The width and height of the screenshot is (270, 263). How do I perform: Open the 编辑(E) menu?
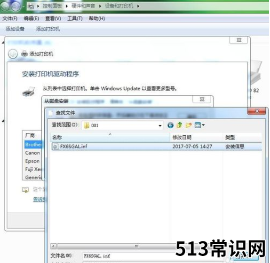[31, 18]
